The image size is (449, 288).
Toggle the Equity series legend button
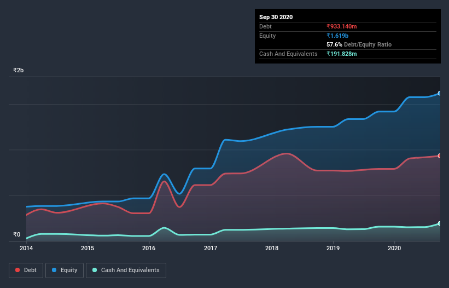(65, 270)
